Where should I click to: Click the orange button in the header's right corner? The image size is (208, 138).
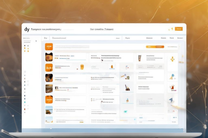(179, 29)
